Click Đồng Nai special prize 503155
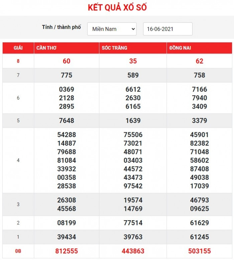 pyautogui.click(x=199, y=251)
